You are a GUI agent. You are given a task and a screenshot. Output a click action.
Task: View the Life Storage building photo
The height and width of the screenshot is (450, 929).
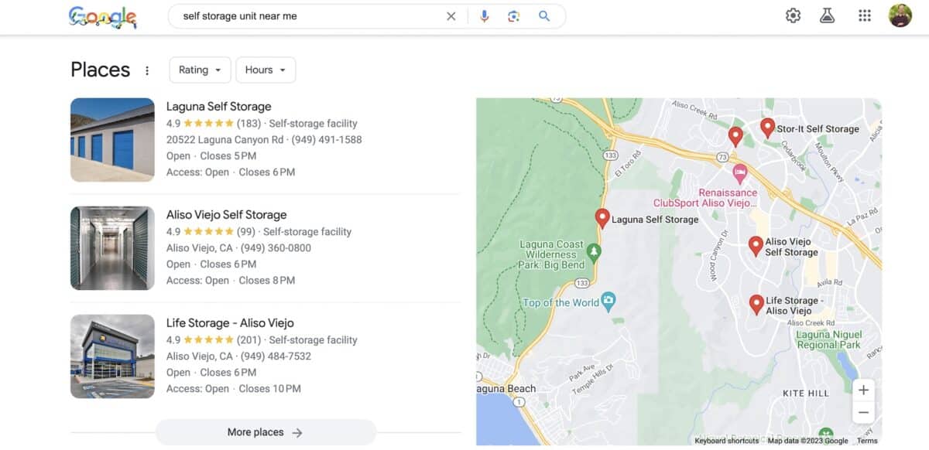tap(112, 356)
